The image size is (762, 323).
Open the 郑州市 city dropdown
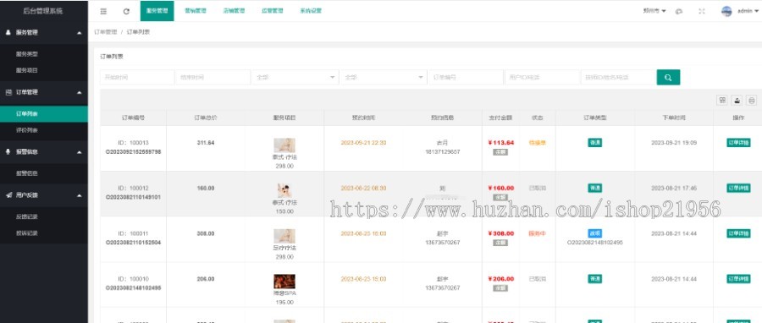[654, 11]
